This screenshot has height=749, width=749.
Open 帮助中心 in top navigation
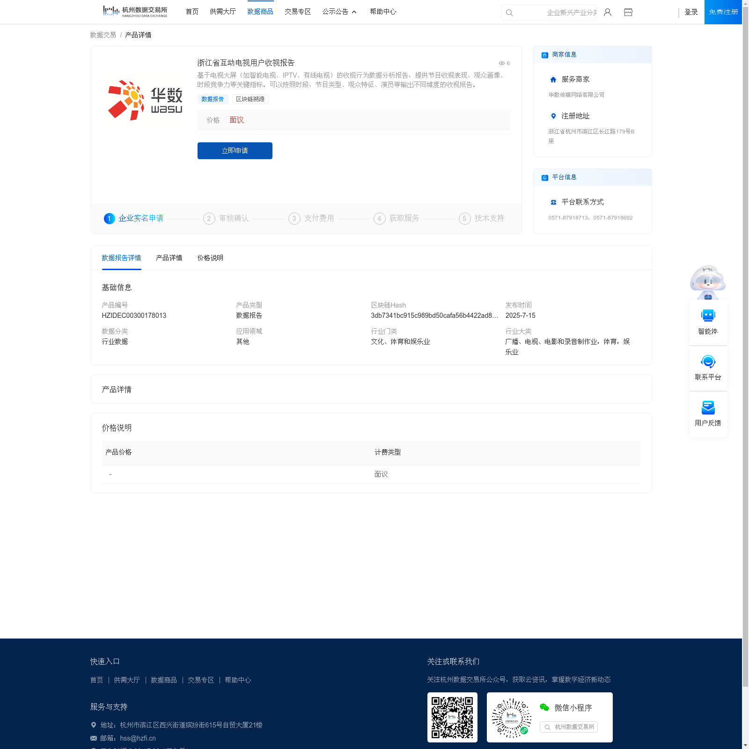click(383, 12)
